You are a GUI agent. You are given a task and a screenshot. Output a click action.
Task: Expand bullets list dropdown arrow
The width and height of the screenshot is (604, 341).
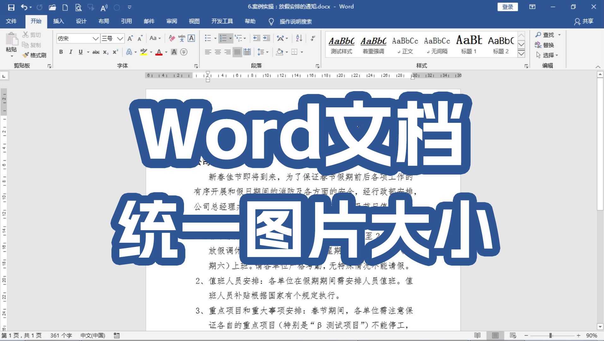[215, 39]
